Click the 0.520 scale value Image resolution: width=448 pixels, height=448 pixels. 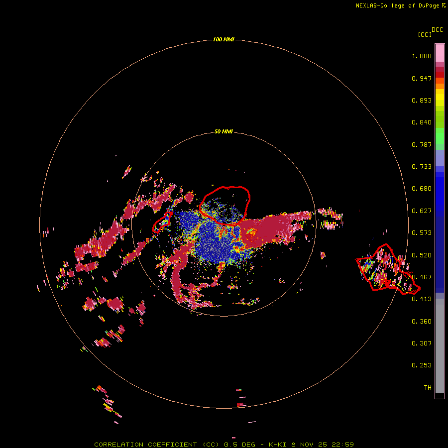pos(422,255)
